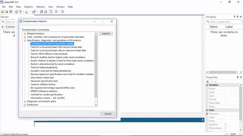Pin the Properties panel with pushpin icon
Image resolution: width=243 pixels, height=136 pixels.
click(x=237, y=77)
